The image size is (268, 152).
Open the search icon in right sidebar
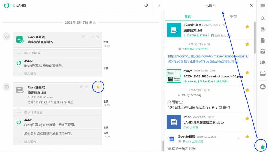pos(263,18)
